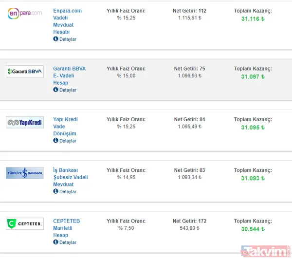Click the Yapı Kredi logo
The width and height of the screenshot is (292, 259).
25,122
